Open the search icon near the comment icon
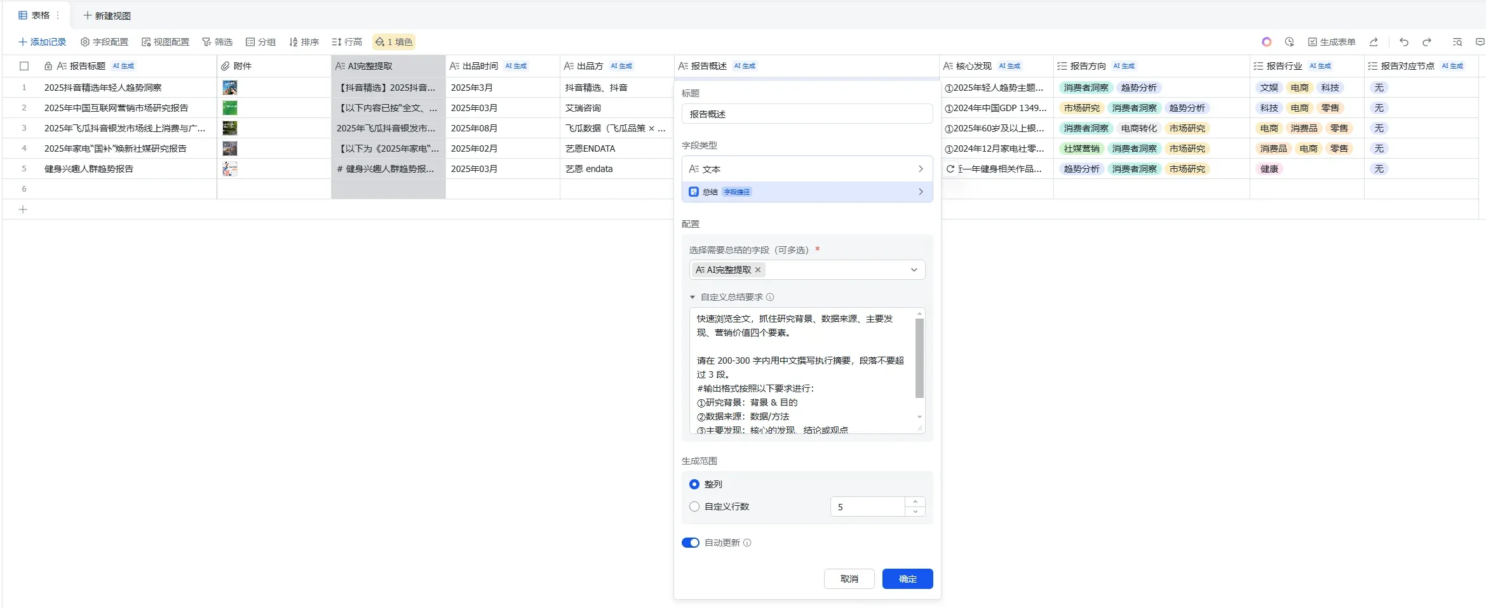 1457,41
